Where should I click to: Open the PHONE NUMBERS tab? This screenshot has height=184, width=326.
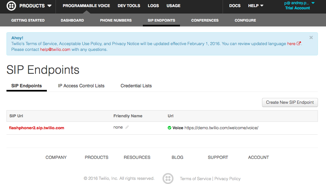click(x=116, y=20)
